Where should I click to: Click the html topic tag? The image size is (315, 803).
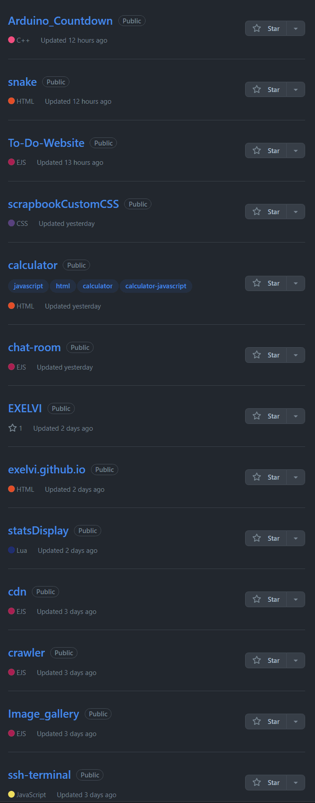(63, 286)
